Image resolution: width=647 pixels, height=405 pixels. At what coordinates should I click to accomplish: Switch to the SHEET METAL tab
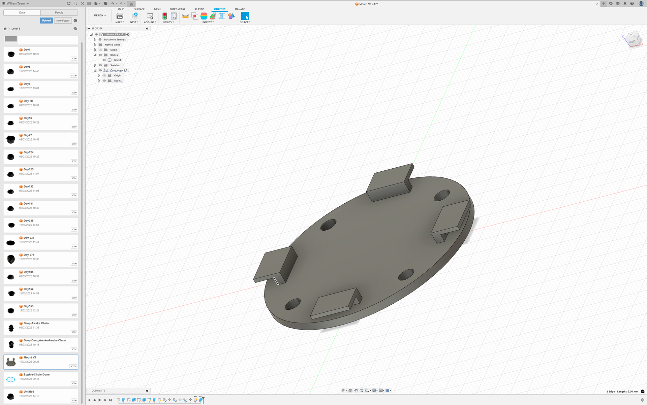pos(177,9)
